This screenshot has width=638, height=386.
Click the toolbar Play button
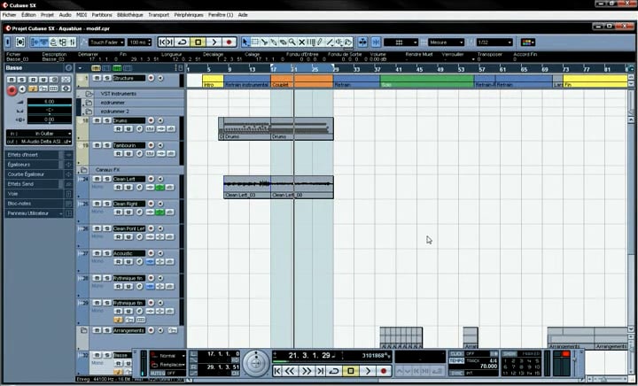(x=214, y=42)
